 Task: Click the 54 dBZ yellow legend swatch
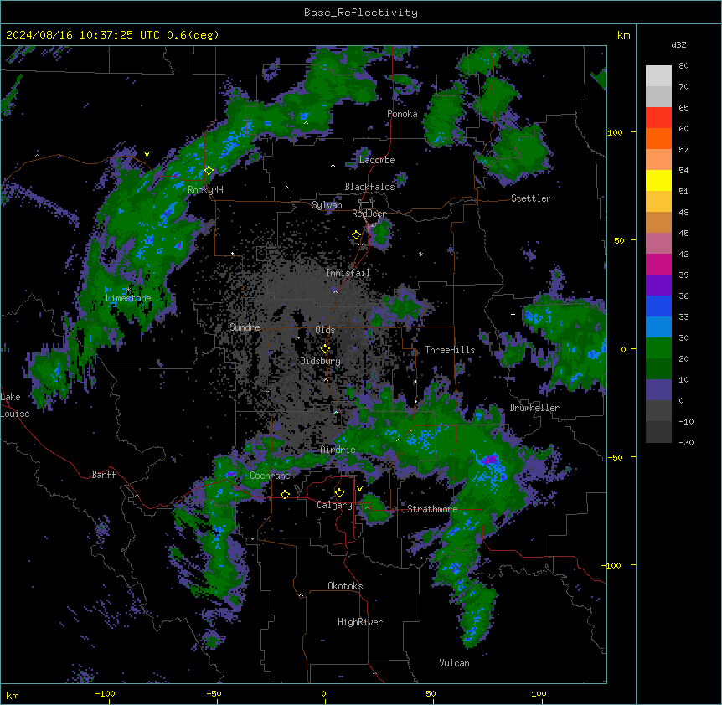point(658,180)
